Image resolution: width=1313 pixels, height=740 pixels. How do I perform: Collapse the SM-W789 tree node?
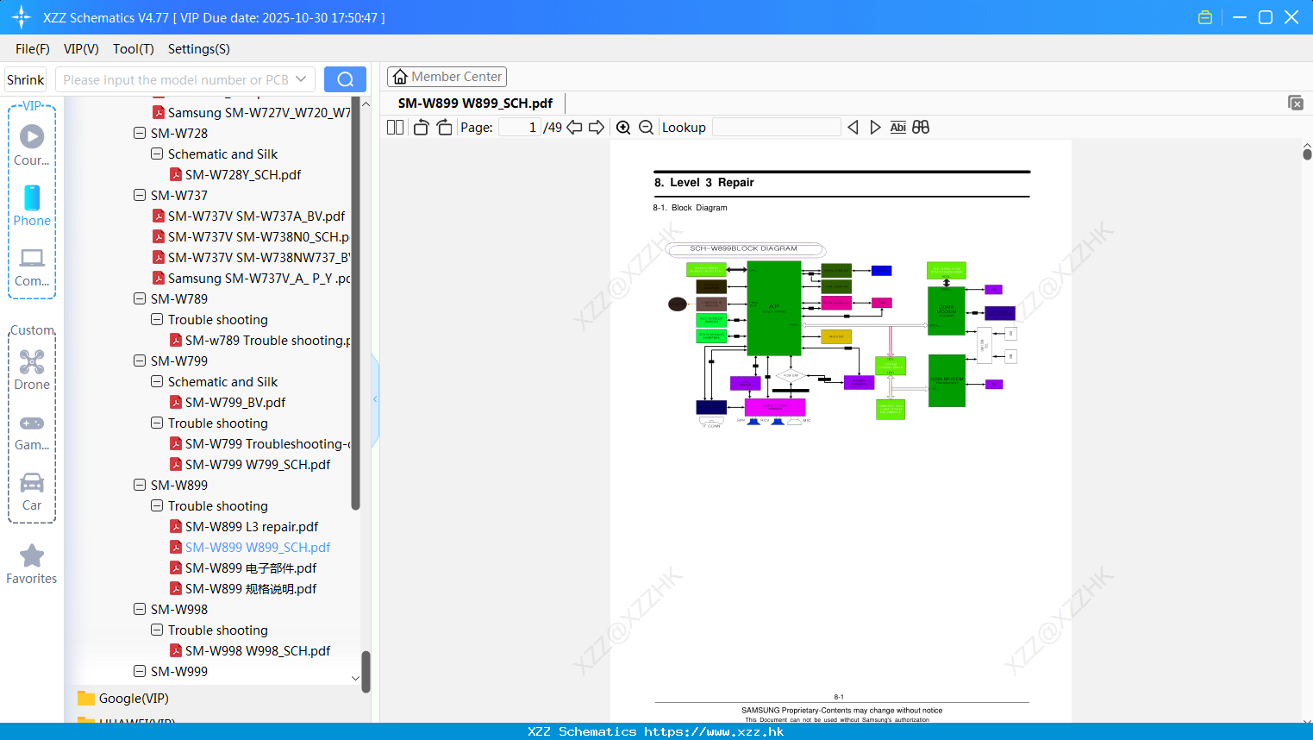(140, 298)
